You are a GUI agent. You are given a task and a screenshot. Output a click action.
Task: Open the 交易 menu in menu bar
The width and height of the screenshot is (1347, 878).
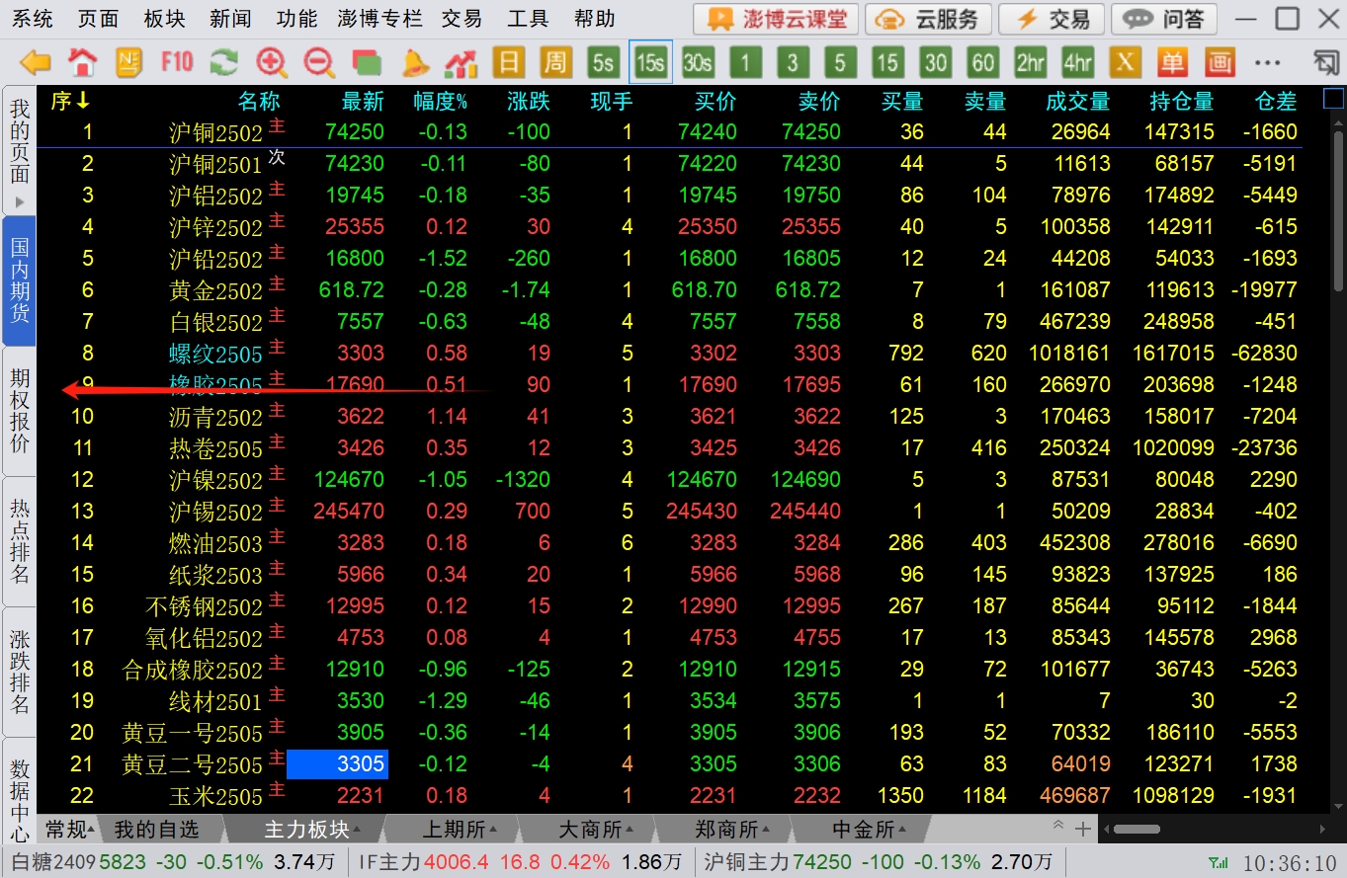462,19
